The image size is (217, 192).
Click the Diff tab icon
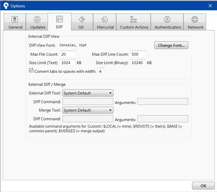pyautogui.click(x=60, y=19)
